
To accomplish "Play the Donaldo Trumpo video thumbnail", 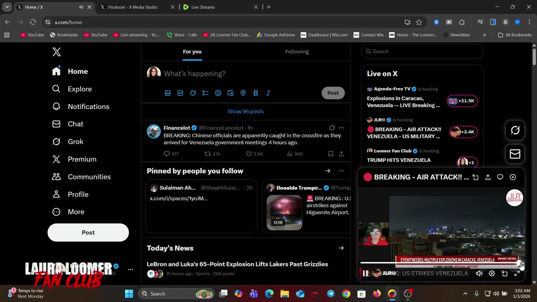I will (284, 213).
